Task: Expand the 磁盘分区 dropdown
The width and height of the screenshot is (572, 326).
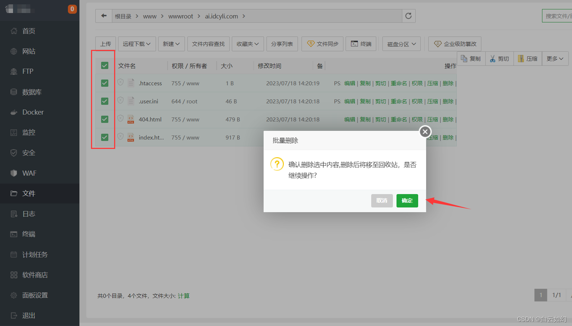Action: (402, 44)
